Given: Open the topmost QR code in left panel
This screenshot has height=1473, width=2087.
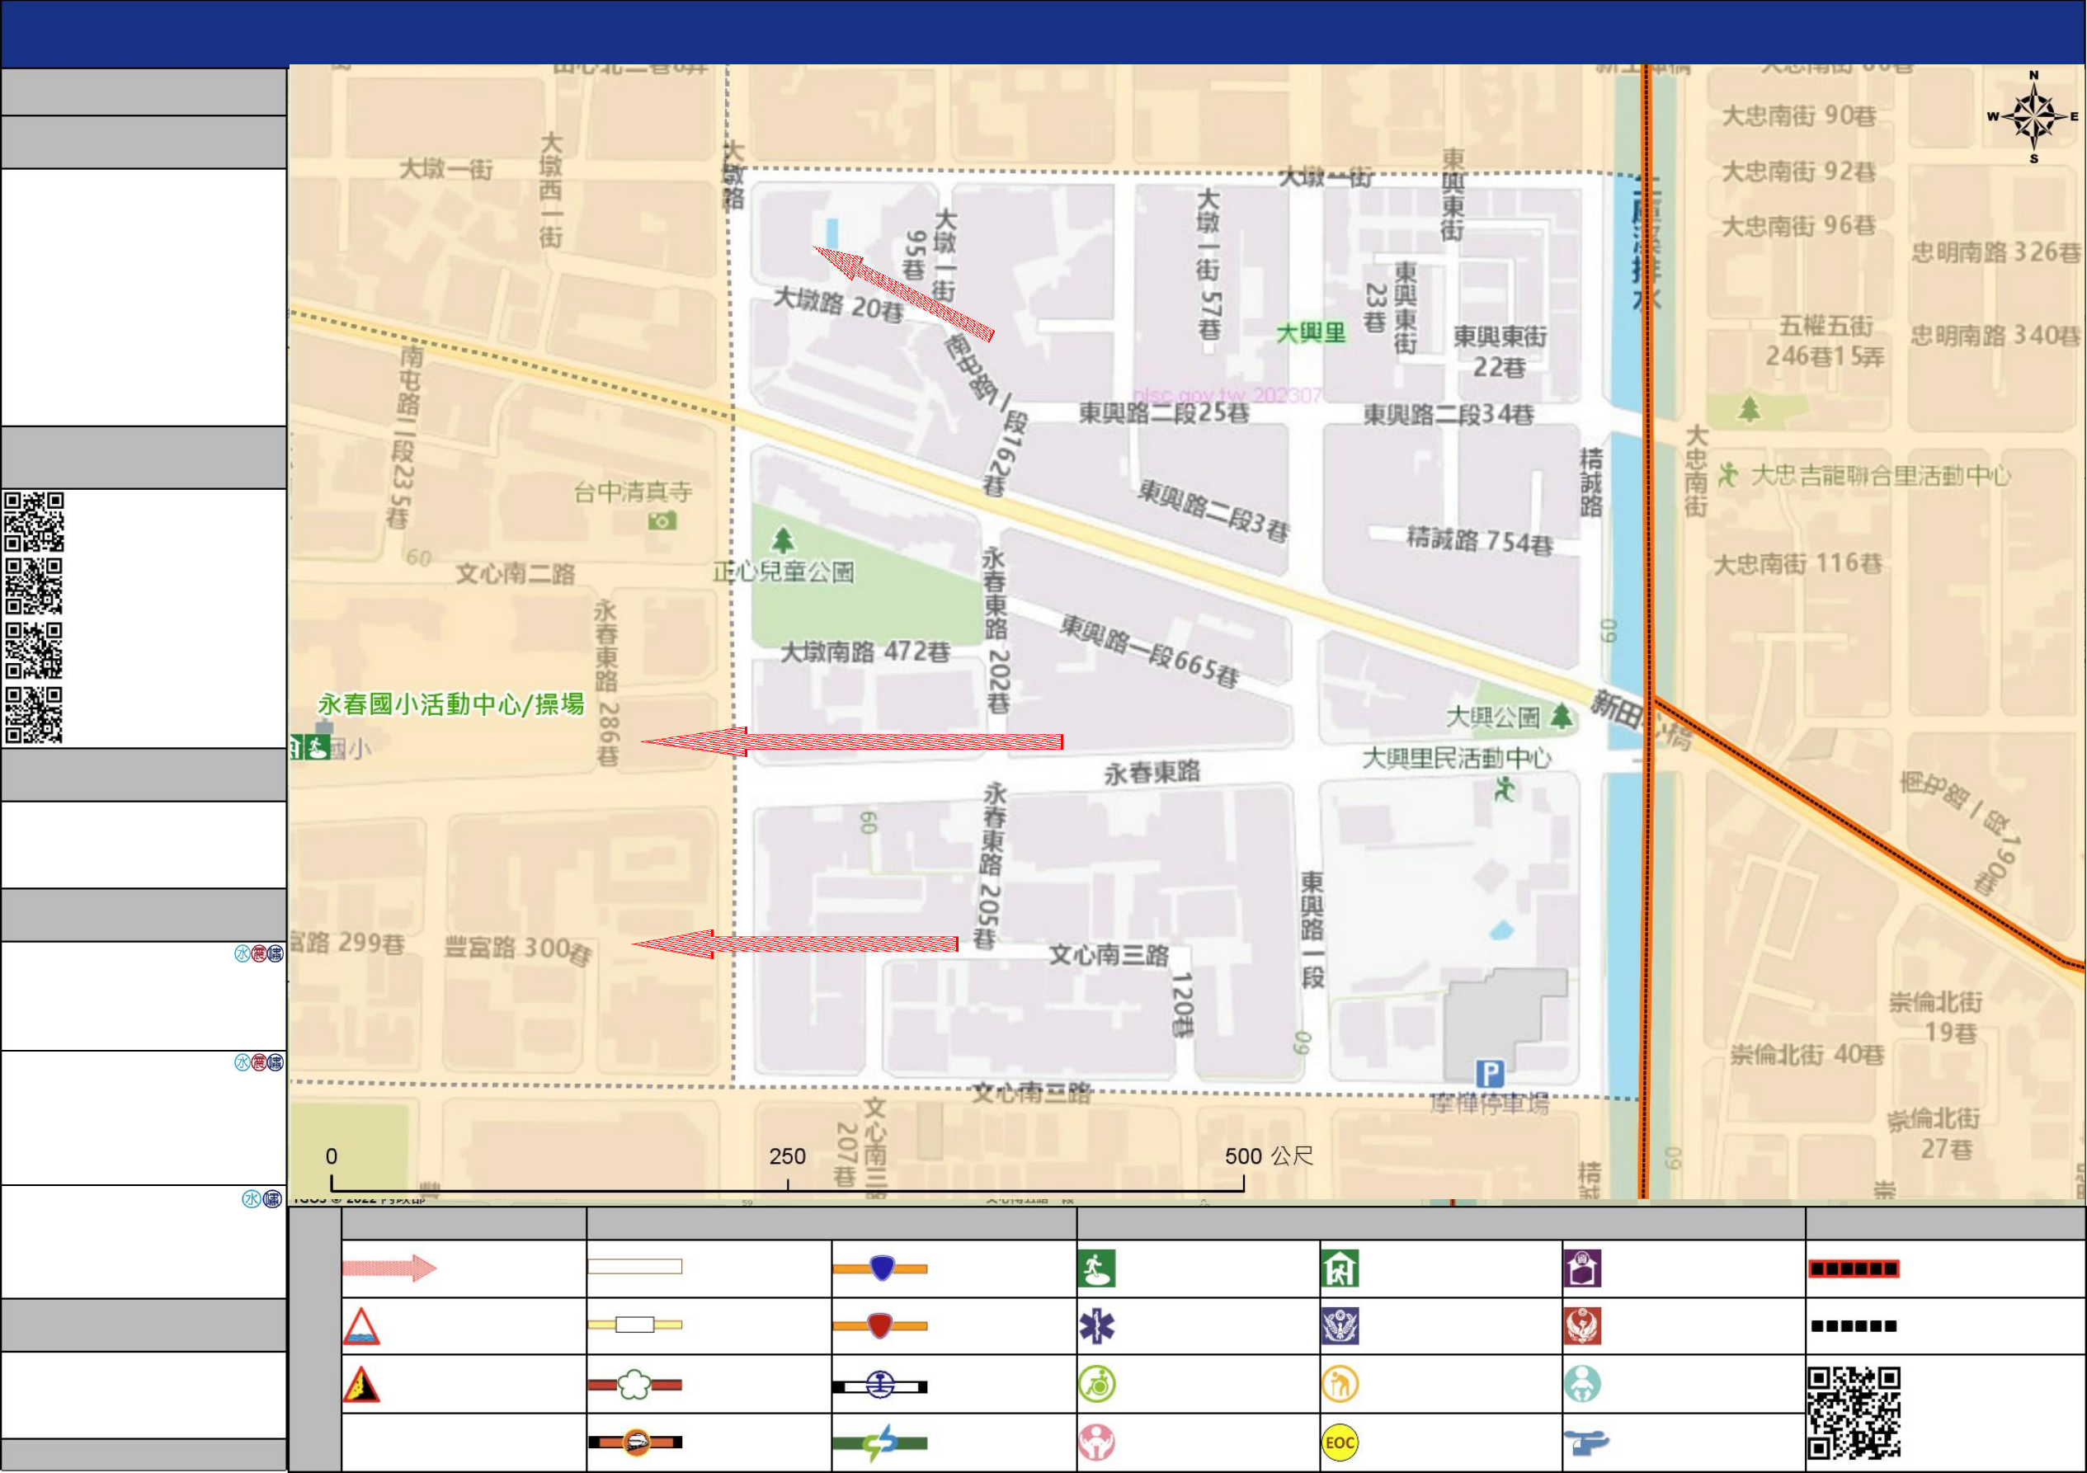Looking at the screenshot, I should pos(34,521).
